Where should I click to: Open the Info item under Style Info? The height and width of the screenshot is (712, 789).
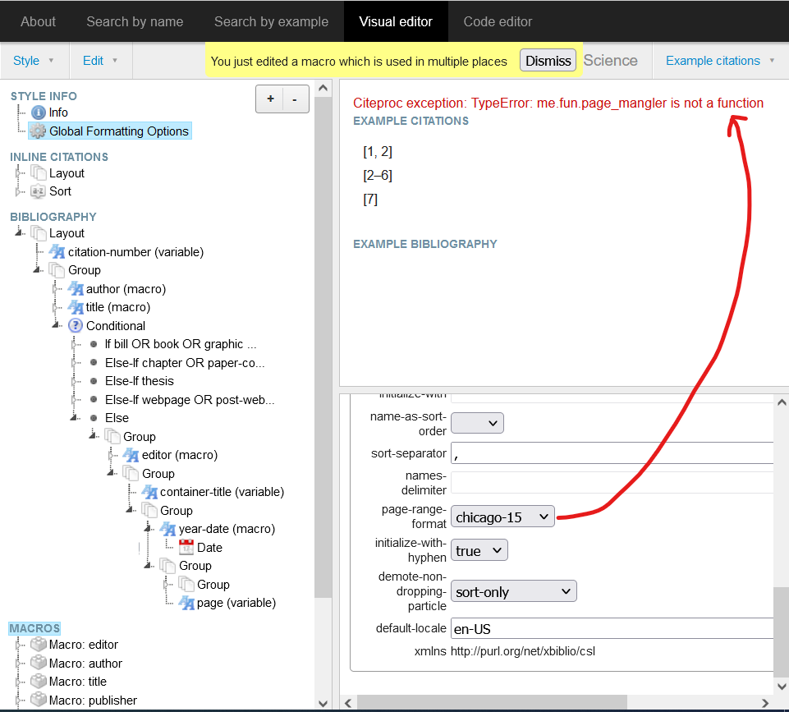[x=39, y=113]
